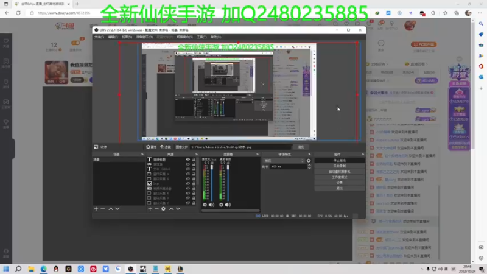
Task: Click the Browse button next to image path
Action: [301, 147]
